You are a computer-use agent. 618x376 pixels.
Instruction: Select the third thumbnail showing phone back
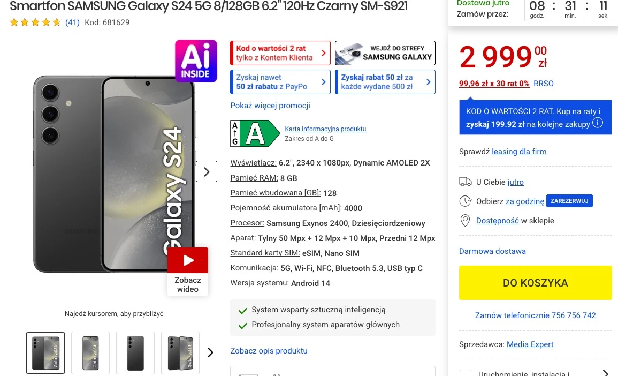(x=135, y=352)
